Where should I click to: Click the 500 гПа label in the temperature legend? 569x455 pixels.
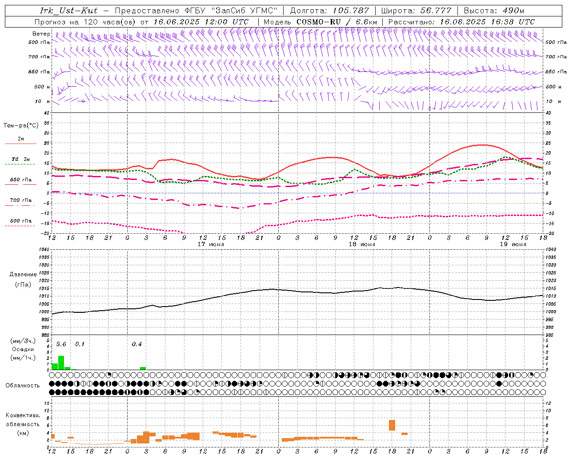tap(21, 221)
